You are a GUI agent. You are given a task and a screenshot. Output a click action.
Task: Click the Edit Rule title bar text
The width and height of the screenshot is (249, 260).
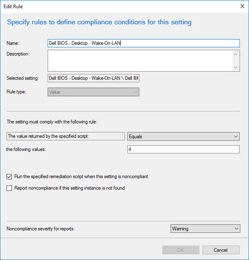coord(13,6)
